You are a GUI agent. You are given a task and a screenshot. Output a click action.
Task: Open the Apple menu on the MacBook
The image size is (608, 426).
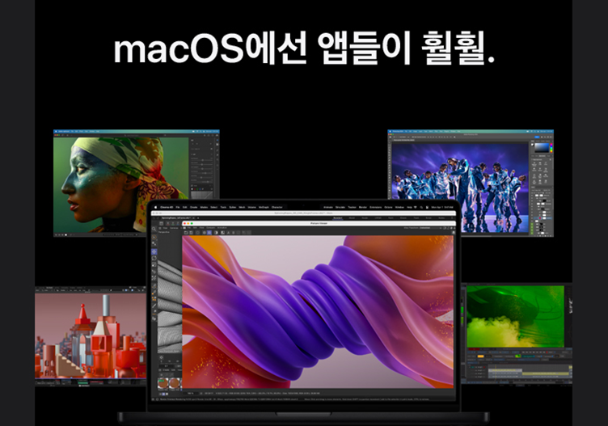155,208
